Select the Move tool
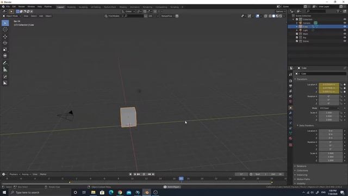 click(5, 36)
